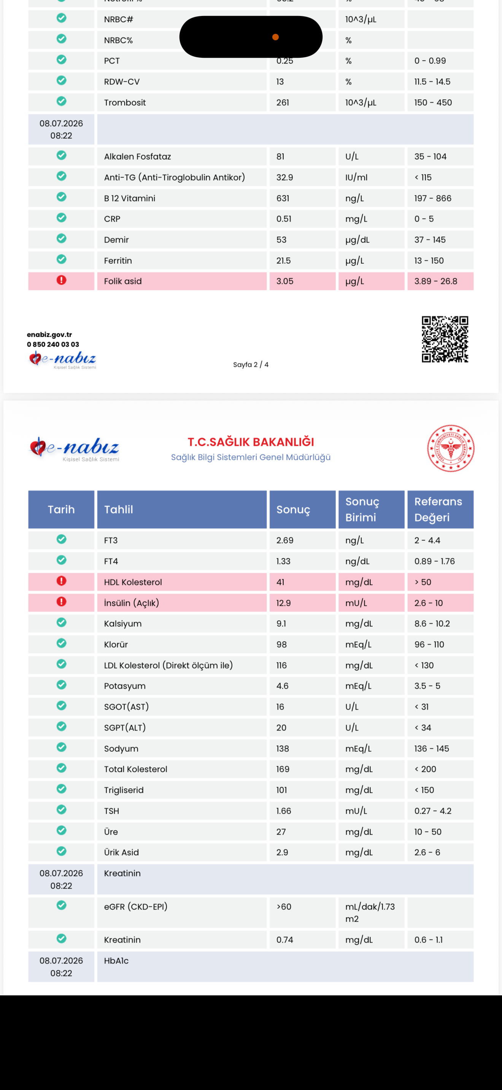Screen dimensions: 502x1090
Task: Click the green check icon for Trigliserid
Action: coord(61,789)
